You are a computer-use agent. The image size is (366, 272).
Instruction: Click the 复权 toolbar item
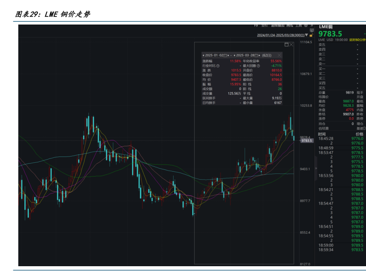coord(265,25)
